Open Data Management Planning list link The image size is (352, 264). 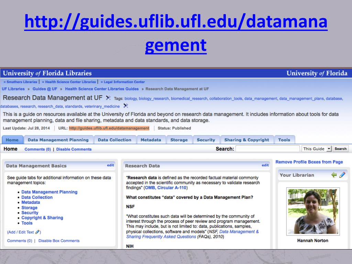pyautogui.click(x=49, y=192)
